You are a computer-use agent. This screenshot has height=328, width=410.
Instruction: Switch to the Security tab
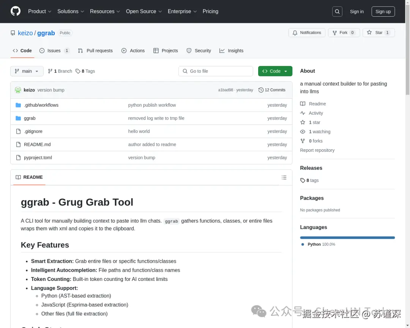199,51
